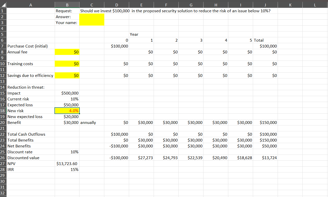Select the "Request:" label cell
Screen dimensions: 328x197
click(x=67, y=11)
